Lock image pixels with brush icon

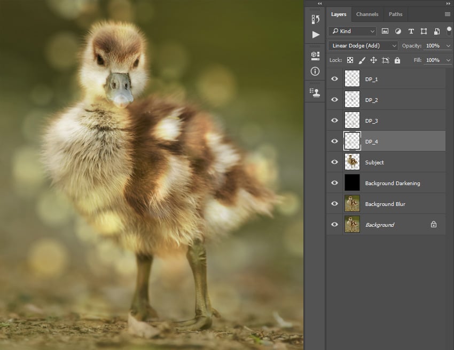point(362,60)
